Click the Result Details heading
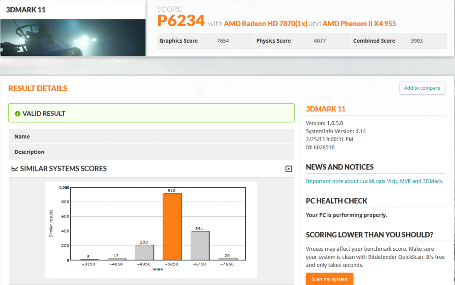This screenshot has height=285, width=455. (x=38, y=88)
